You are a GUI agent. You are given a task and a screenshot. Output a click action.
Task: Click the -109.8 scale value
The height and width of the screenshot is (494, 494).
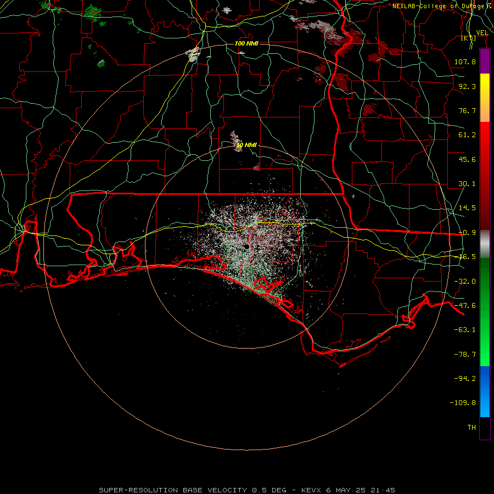(x=463, y=403)
